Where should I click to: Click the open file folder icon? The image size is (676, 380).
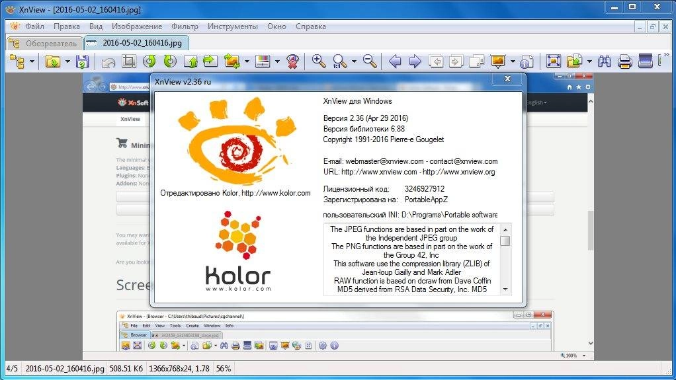pos(53,61)
